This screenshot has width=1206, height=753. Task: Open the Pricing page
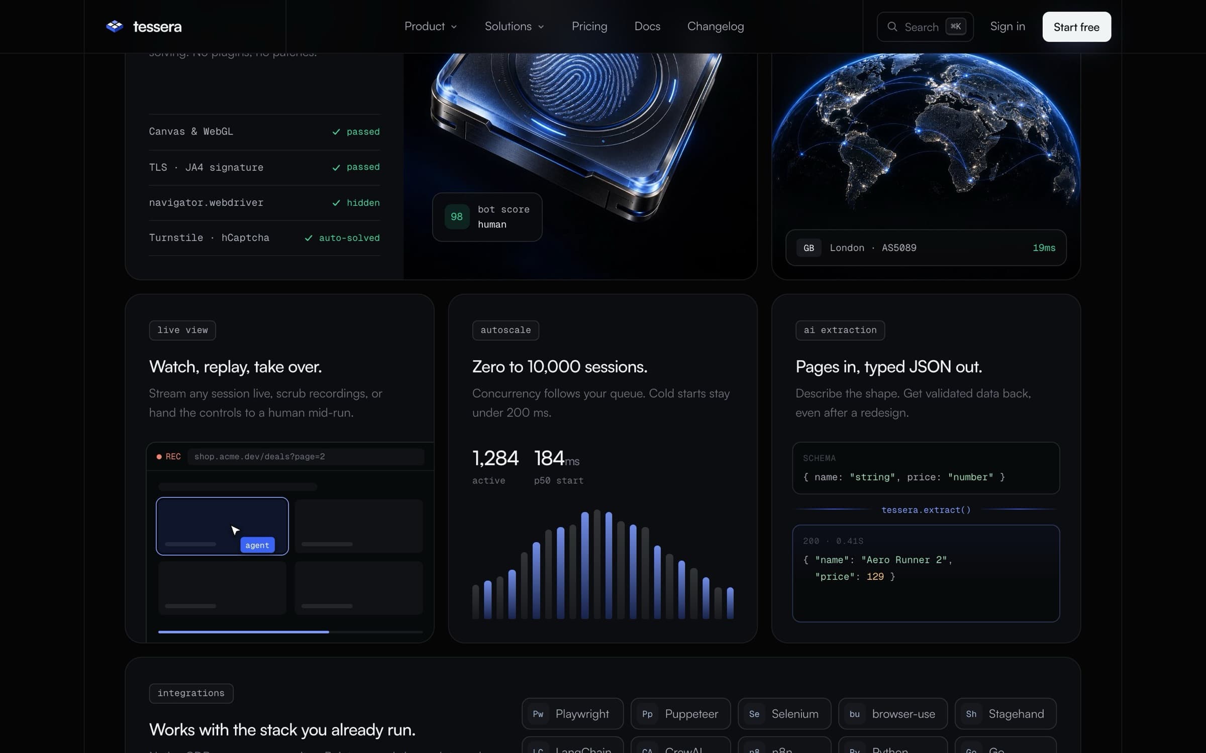click(x=589, y=27)
